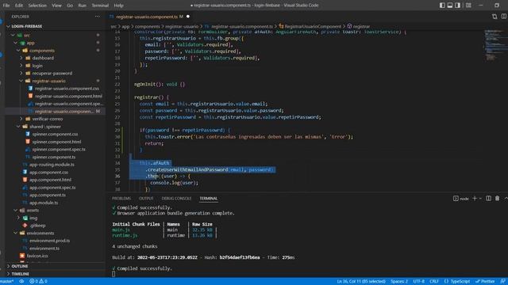Open the View menu
The width and height of the screenshot is (508, 285).
[x=56, y=6]
